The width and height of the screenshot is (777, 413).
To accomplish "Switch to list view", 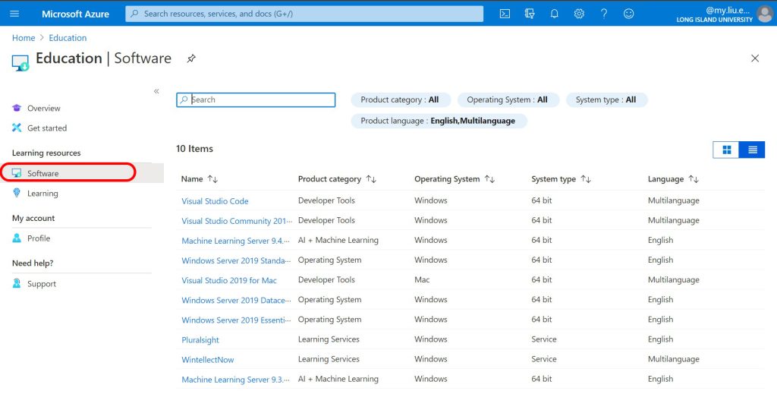I will click(x=752, y=150).
